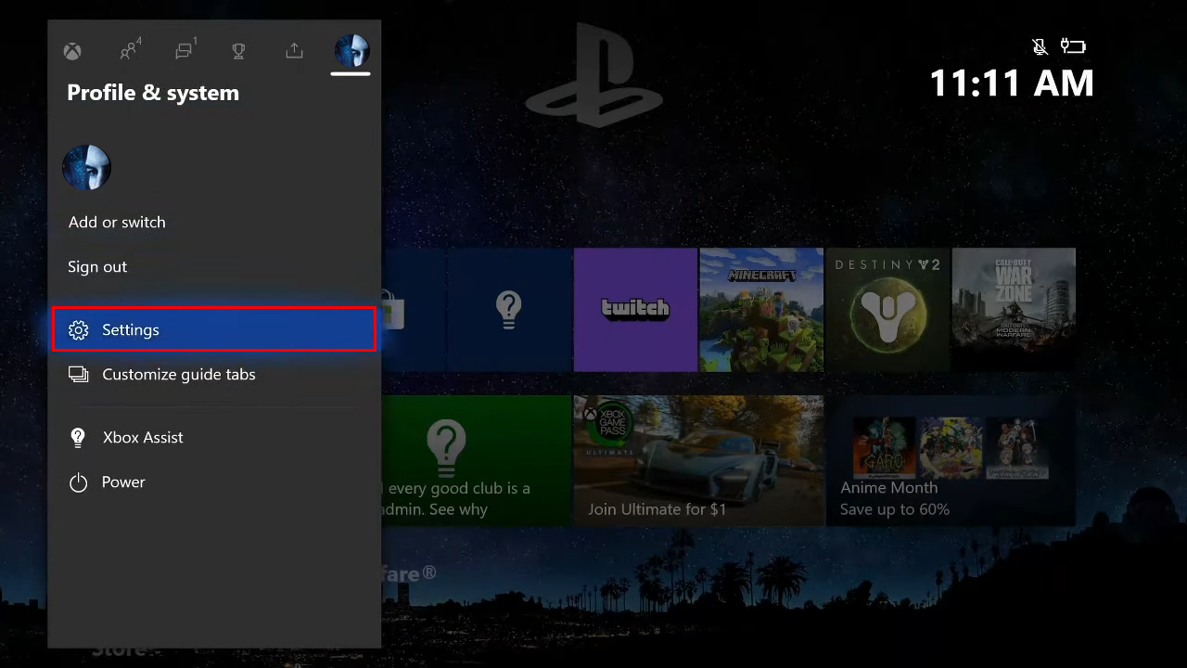The width and height of the screenshot is (1187, 668).
Task: Launch the Twitch app tile
Action: point(635,310)
